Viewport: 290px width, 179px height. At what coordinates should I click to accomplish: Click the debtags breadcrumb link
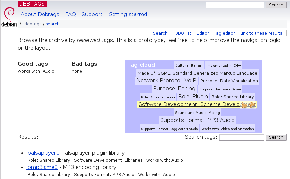click(x=33, y=24)
